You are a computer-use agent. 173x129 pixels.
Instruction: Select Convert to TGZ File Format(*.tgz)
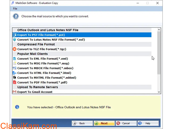[82, 49]
